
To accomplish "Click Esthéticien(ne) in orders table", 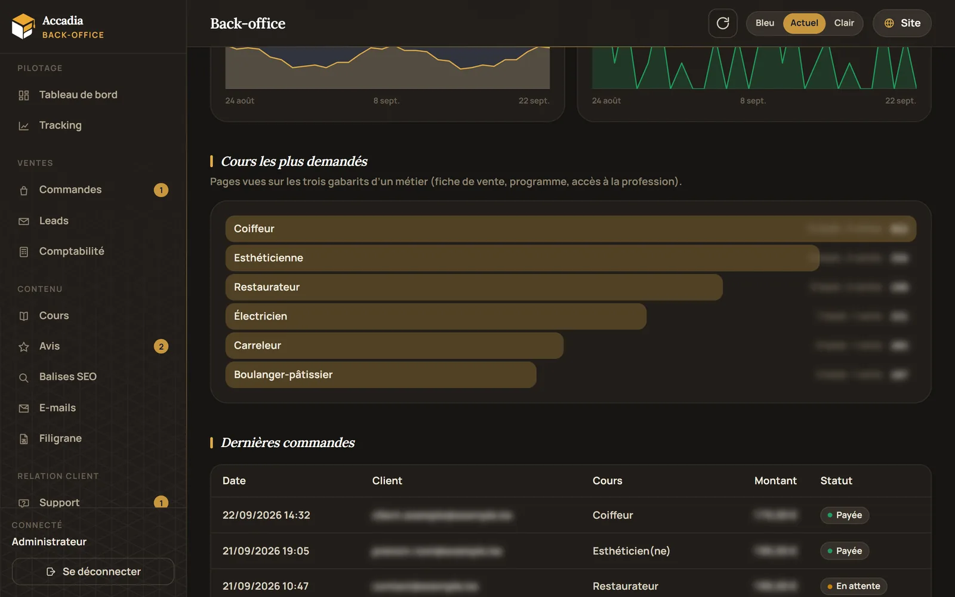I will tap(631, 551).
